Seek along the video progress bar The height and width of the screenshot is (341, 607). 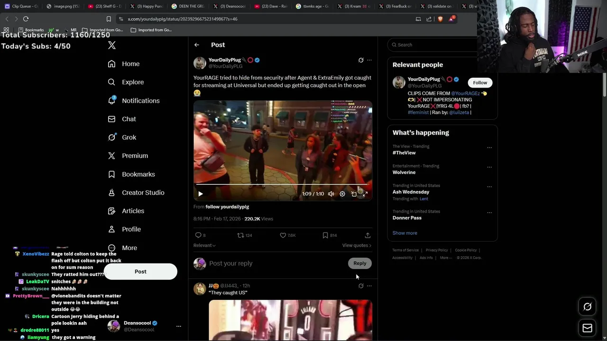(283, 184)
